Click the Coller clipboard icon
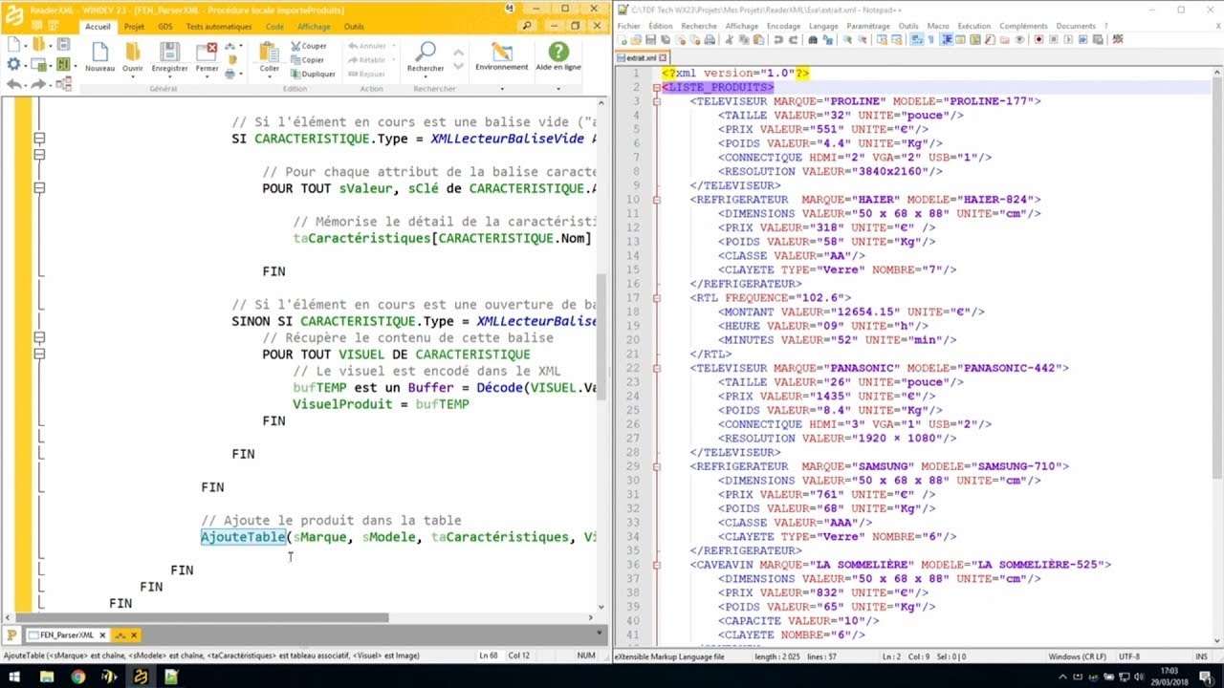The width and height of the screenshot is (1224, 688). click(x=270, y=51)
